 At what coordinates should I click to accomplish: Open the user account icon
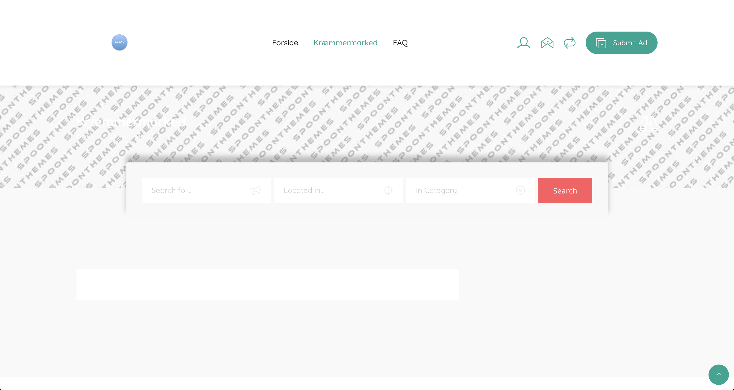523,43
